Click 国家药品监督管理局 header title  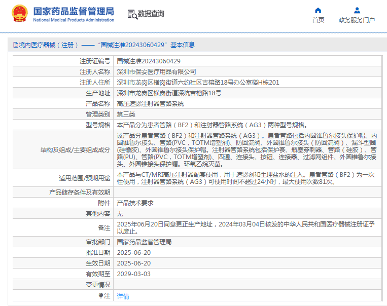[x=74, y=11]
